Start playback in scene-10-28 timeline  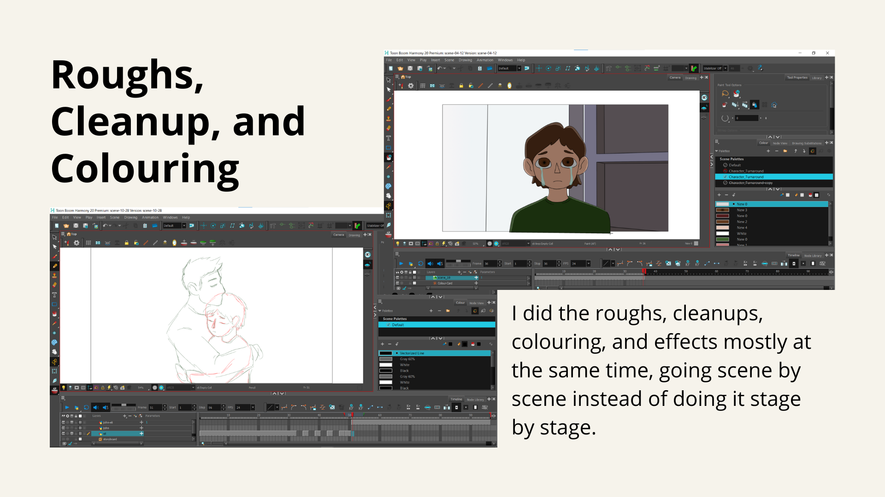[x=67, y=407]
